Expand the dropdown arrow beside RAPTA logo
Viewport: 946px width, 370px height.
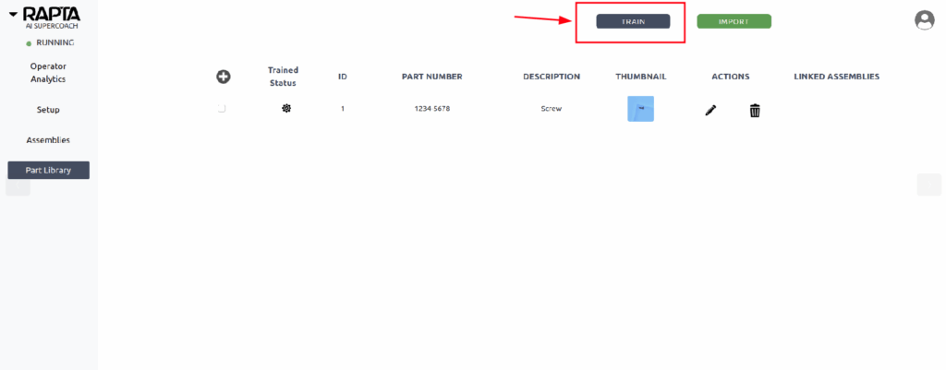point(13,15)
